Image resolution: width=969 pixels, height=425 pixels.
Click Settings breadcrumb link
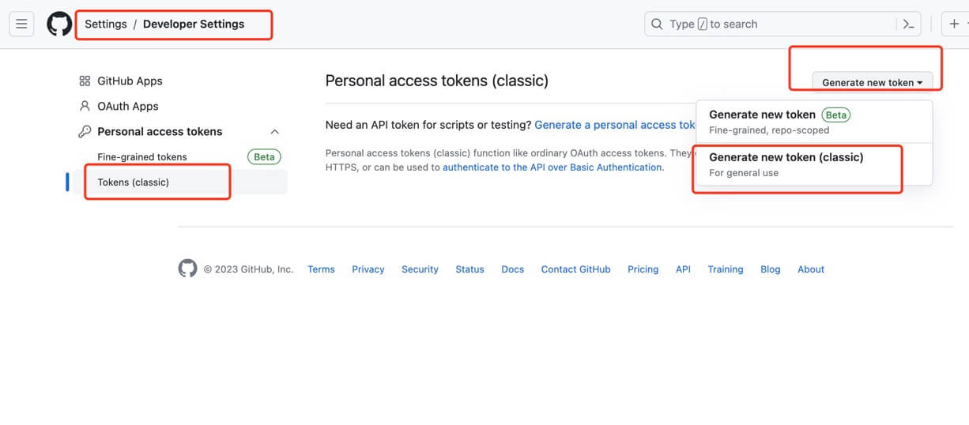[106, 24]
